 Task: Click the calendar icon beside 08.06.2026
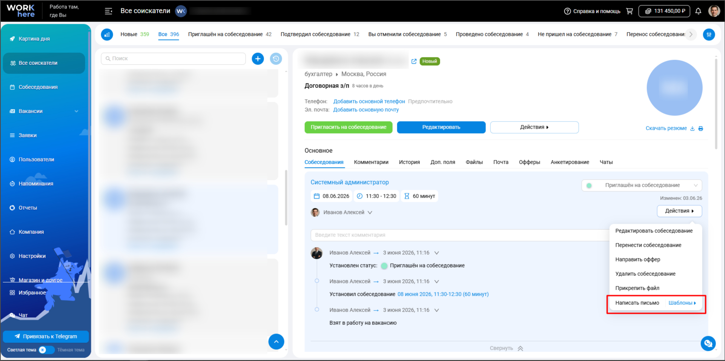317,196
